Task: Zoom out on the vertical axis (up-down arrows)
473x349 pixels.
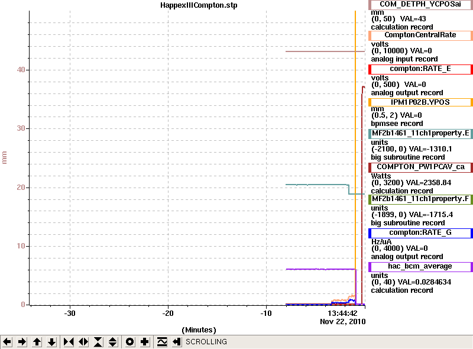Action: tap(113, 342)
